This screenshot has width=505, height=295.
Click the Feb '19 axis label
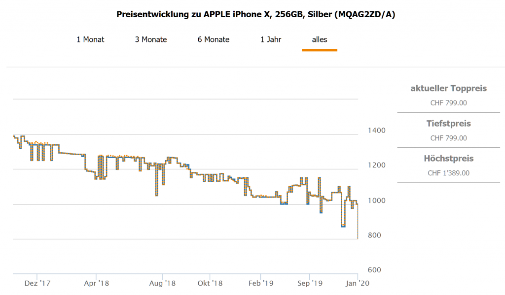260,283
